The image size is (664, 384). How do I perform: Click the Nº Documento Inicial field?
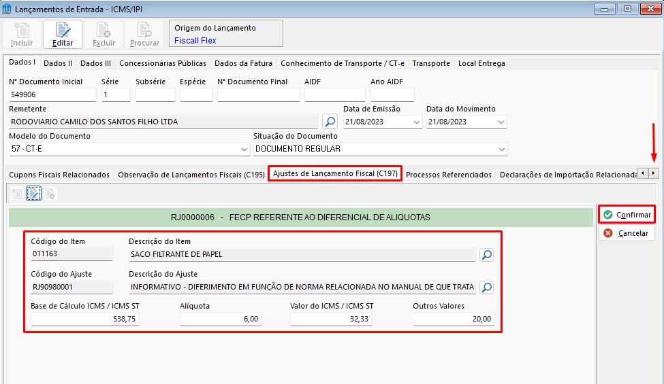coord(52,94)
